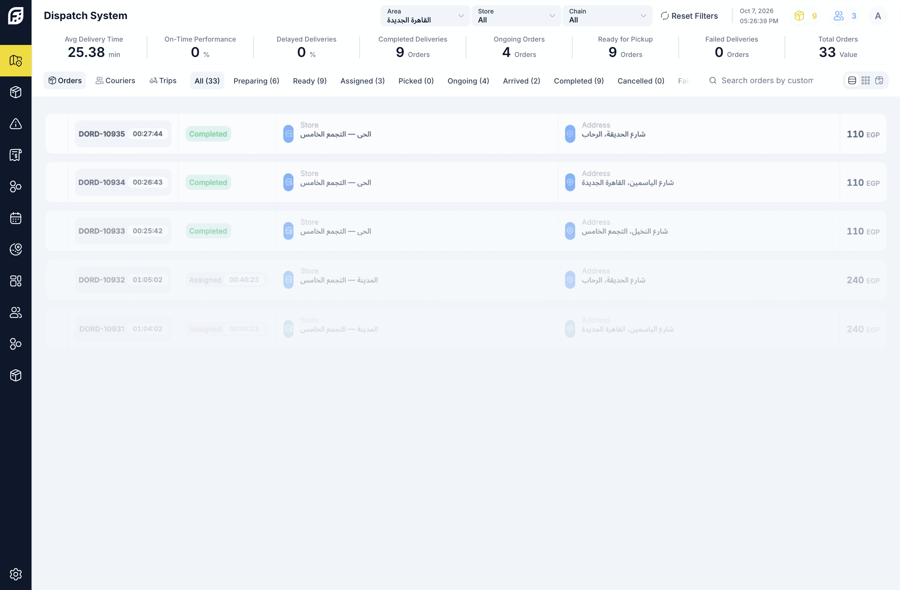Show All (33) orders
The height and width of the screenshot is (590, 900).
click(x=207, y=81)
